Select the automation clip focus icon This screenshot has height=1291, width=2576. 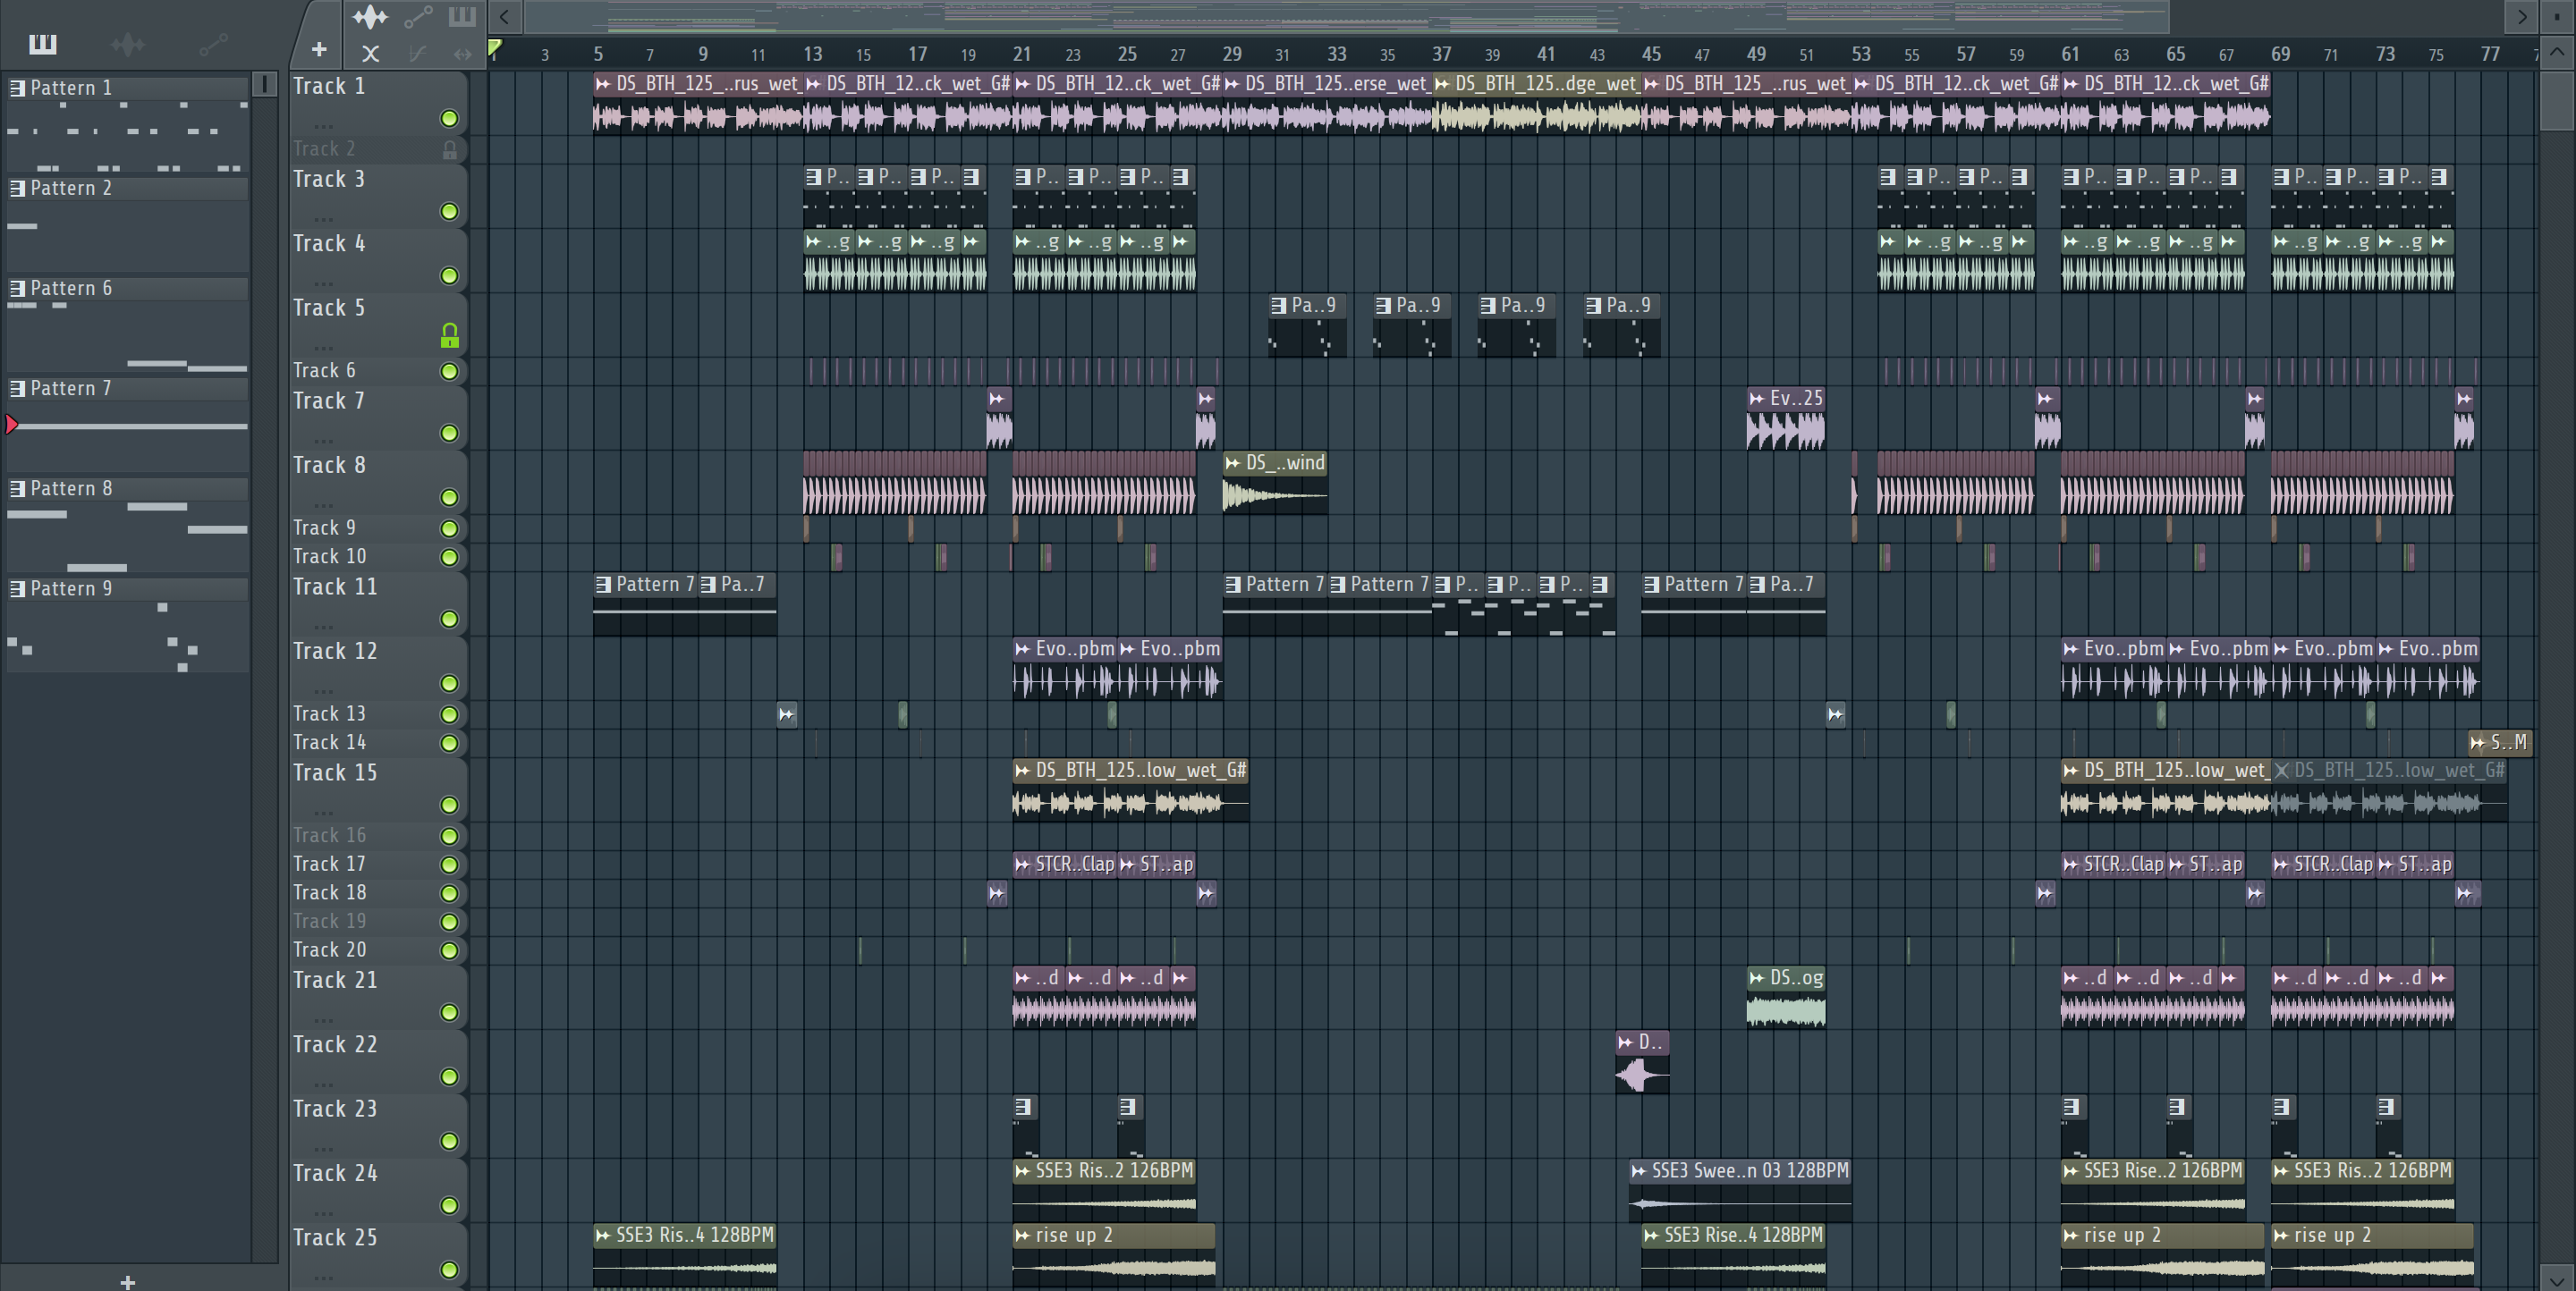click(418, 17)
